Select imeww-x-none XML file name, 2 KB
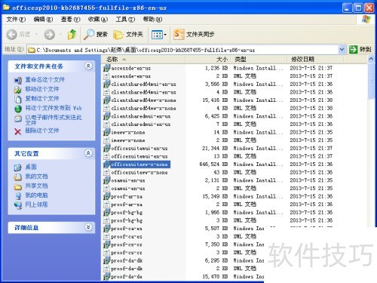Image resolution: width=377 pixels, height=283 pixels. coord(128,140)
